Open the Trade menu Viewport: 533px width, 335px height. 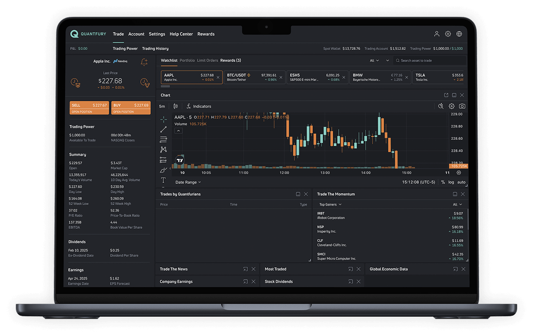(x=118, y=34)
